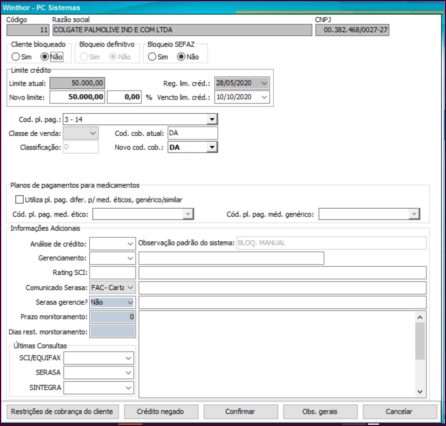Viewport: 446px width, 426px height.
Task: Expand SINTEGRA dropdown
Action: tap(128, 388)
